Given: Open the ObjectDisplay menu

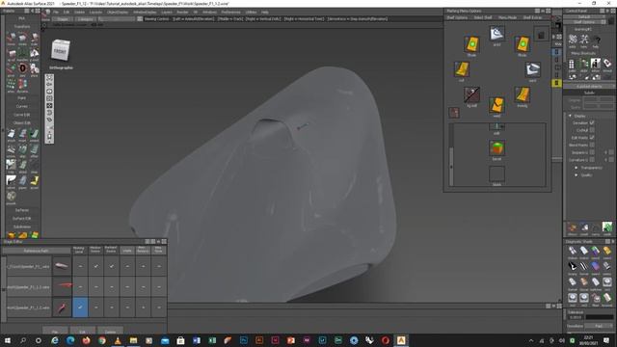Looking at the screenshot, I should tap(118, 13).
